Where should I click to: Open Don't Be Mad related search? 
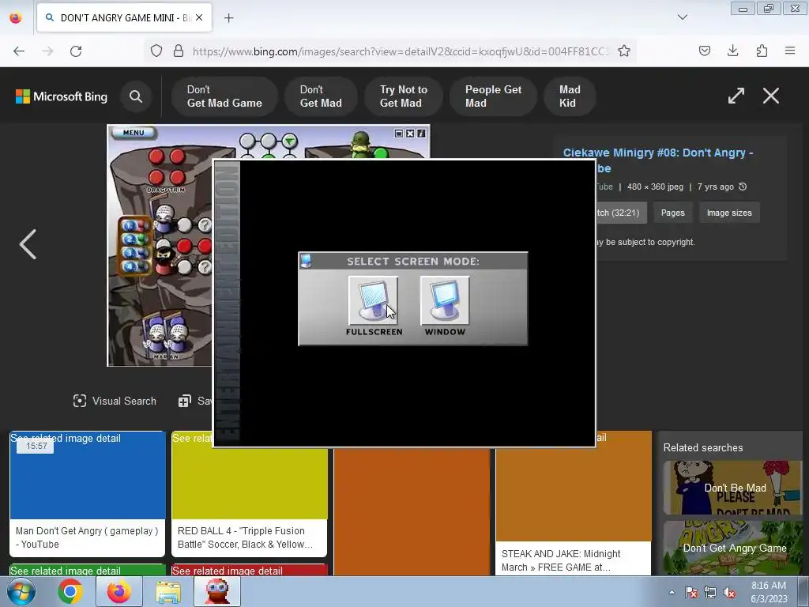coord(732,488)
